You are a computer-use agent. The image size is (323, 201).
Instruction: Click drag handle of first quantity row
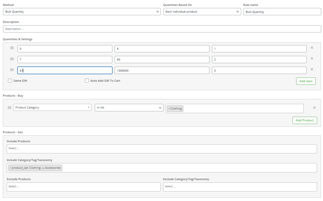coord(12,48)
